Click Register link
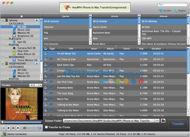The image size is (190, 137). [182, 11]
